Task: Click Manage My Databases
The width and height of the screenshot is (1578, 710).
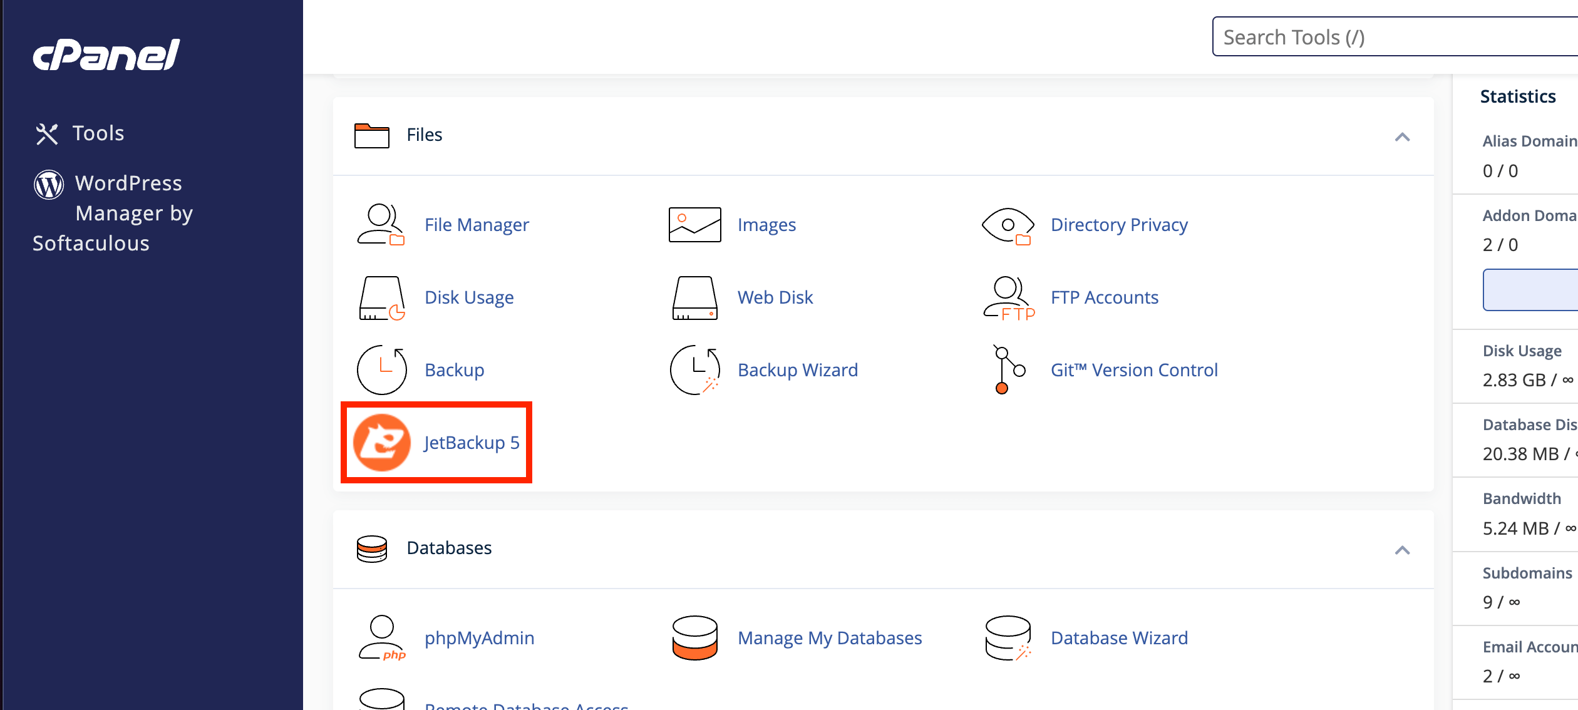Action: (x=830, y=638)
